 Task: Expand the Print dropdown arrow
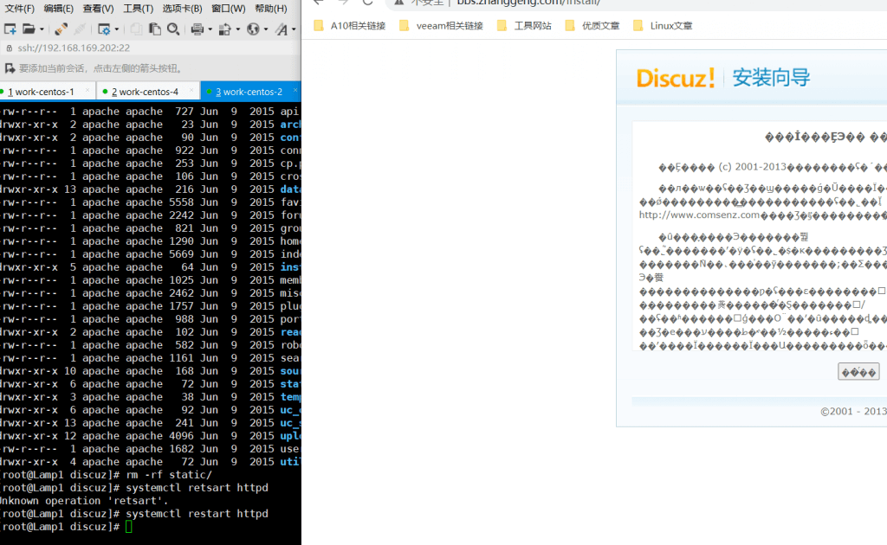[x=210, y=29]
